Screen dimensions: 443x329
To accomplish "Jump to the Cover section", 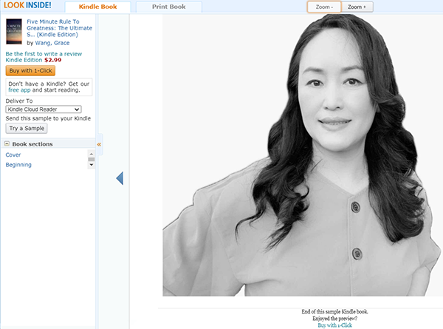I will (x=13, y=155).
